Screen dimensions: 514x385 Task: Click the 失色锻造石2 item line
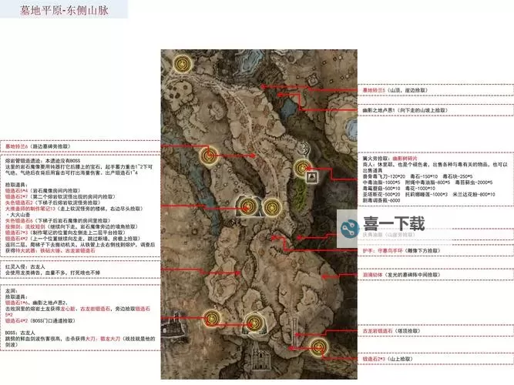pos(54,203)
